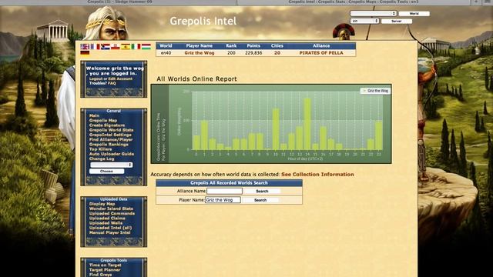The image size is (493, 277).
Task: Open Grepolis Rankings
Action: [x=109, y=145]
